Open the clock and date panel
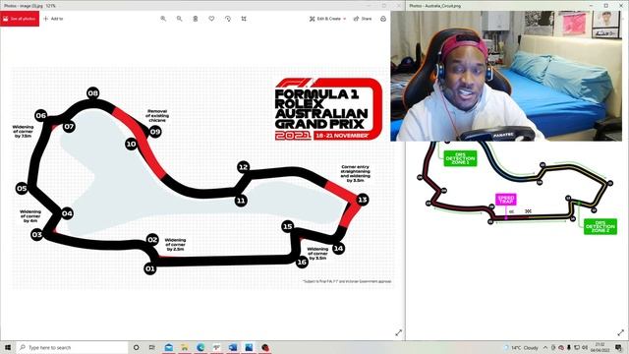 [x=600, y=347]
